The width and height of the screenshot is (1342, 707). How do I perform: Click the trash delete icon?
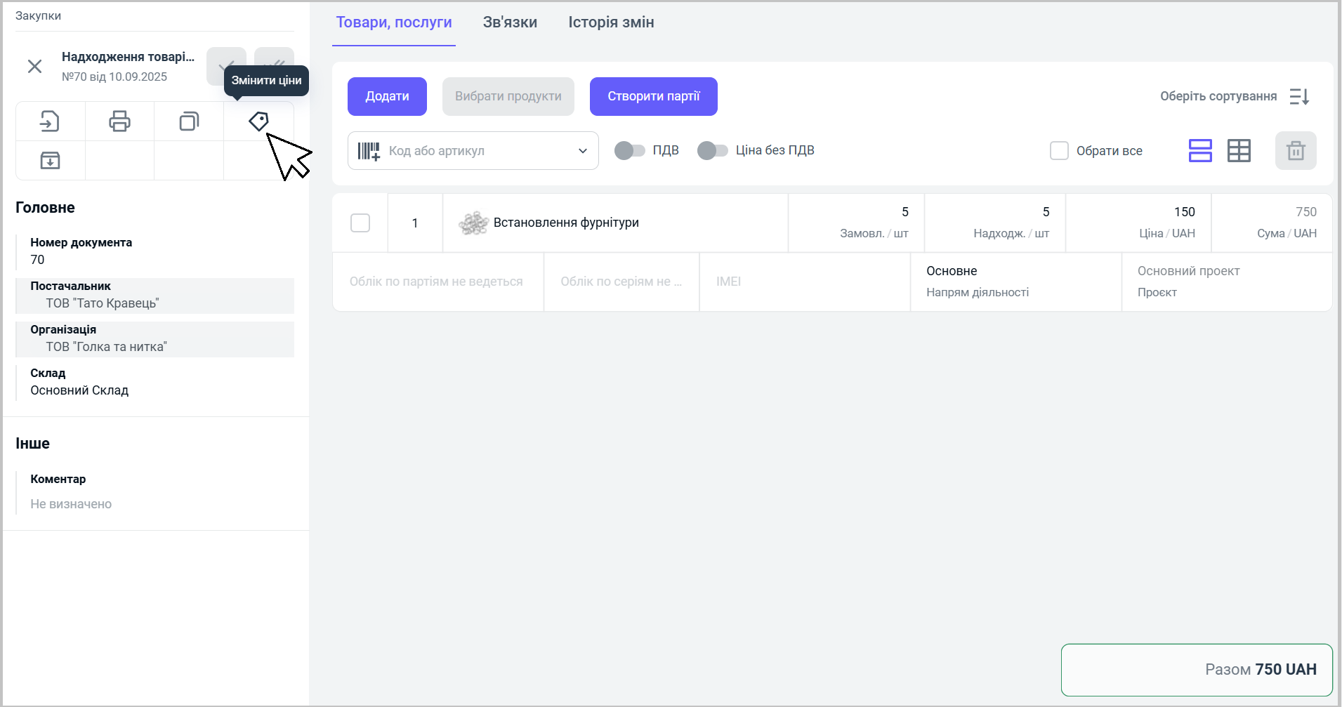coord(1296,151)
